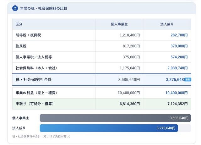Screen dimensions: 201x145
Task: Click the 2,039,748円 value
Action: [177, 68]
